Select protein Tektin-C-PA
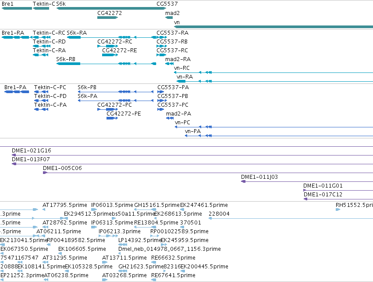The width and height of the screenshot is (373, 282). coord(50,105)
